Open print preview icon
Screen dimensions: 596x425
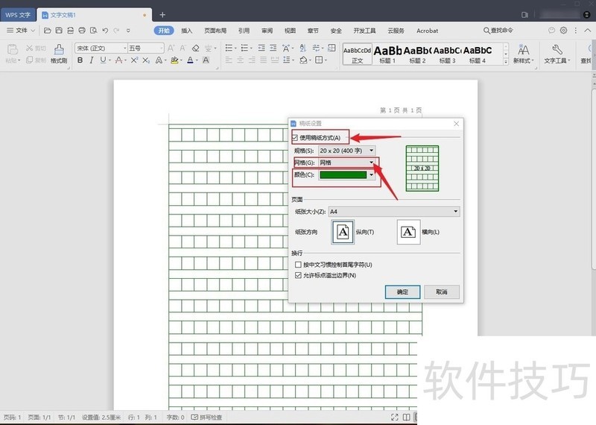coord(94,31)
